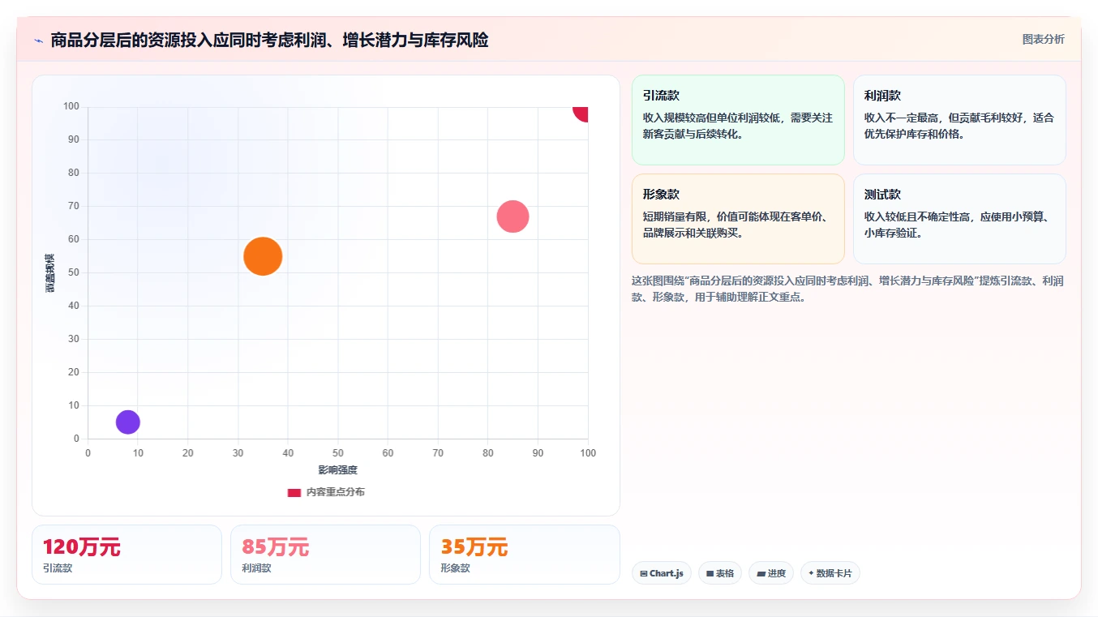Click the lightning icon beside the title
This screenshot has height=617, width=1098.
pyautogui.click(x=38, y=41)
